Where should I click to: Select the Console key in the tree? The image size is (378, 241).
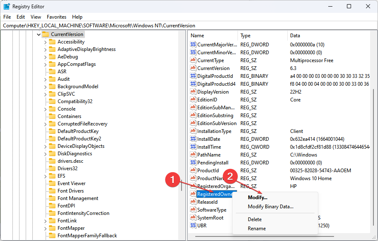tap(67, 109)
